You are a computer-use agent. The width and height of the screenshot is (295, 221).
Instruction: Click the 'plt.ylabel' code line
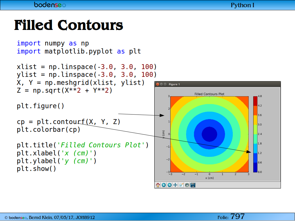tap(57, 161)
